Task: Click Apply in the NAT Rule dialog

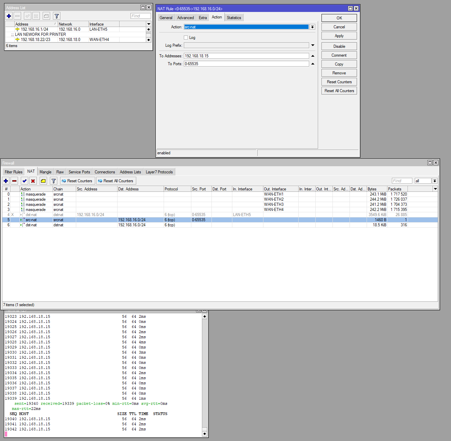Action: pyautogui.click(x=339, y=36)
